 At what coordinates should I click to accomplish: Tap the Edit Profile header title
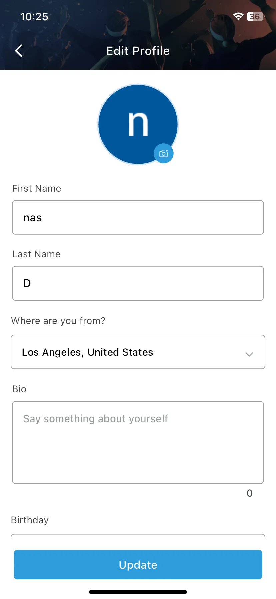(138, 51)
